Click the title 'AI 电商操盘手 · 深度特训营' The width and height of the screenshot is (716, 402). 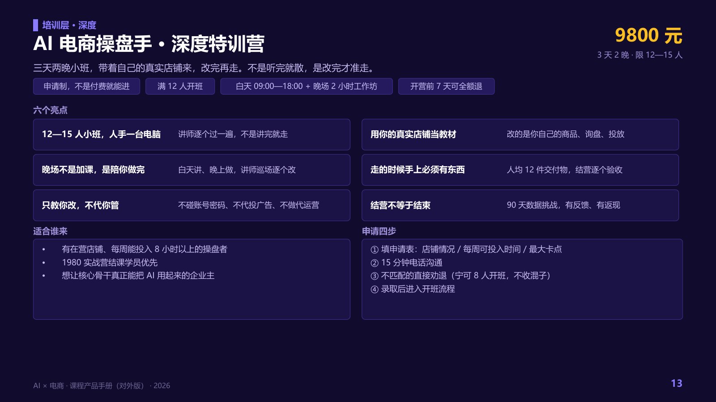pyautogui.click(x=149, y=44)
